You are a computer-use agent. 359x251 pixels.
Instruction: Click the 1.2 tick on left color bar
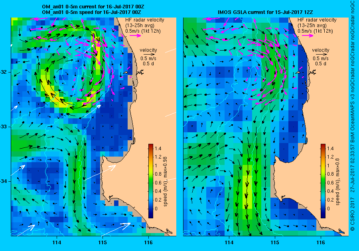pos(158,157)
